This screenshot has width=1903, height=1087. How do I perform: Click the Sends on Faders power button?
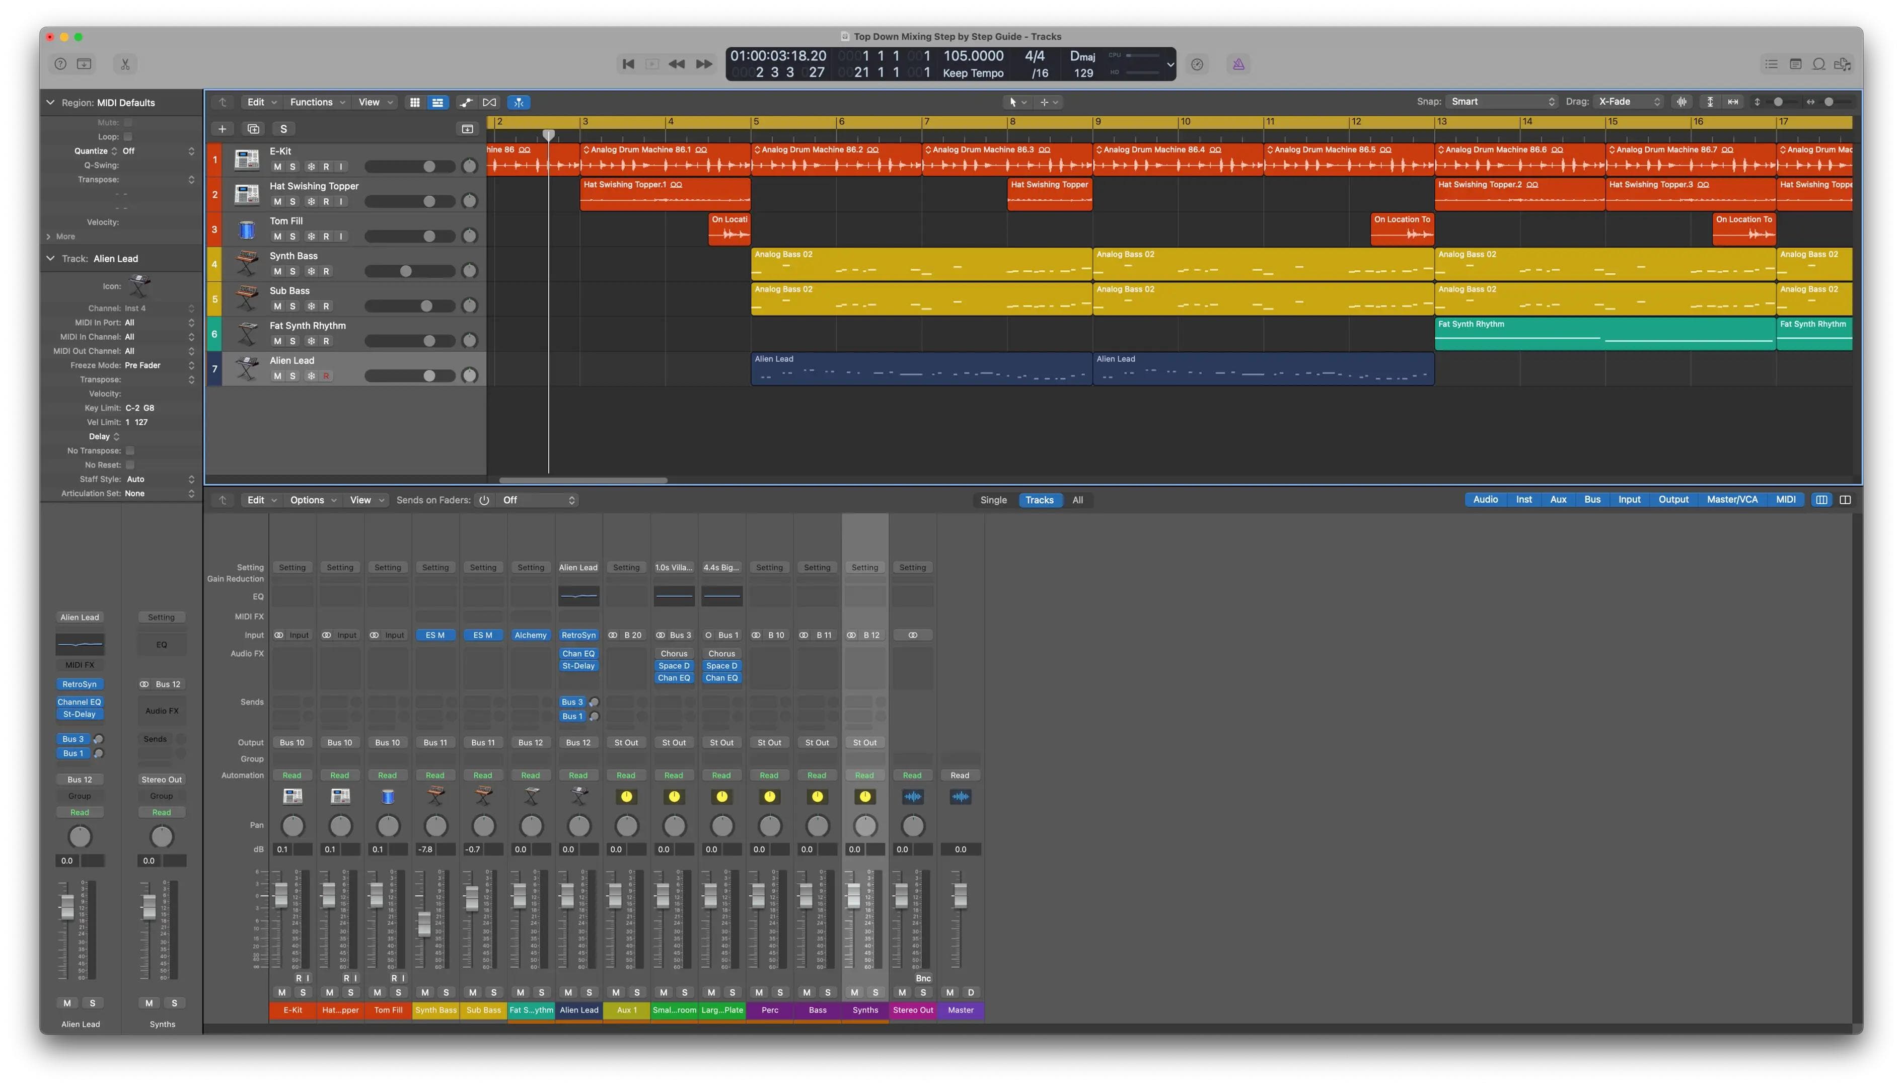[484, 500]
